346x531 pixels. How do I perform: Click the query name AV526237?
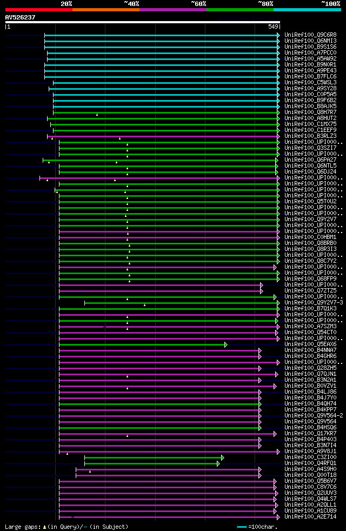click(21, 17)
